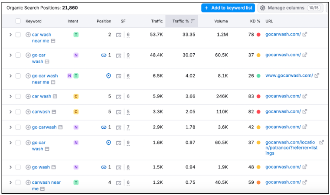Viewport: 330px width, 195px height.
Task: Click red KD difficulty dot for 'car wash'
Action: [x=258, y=96]
